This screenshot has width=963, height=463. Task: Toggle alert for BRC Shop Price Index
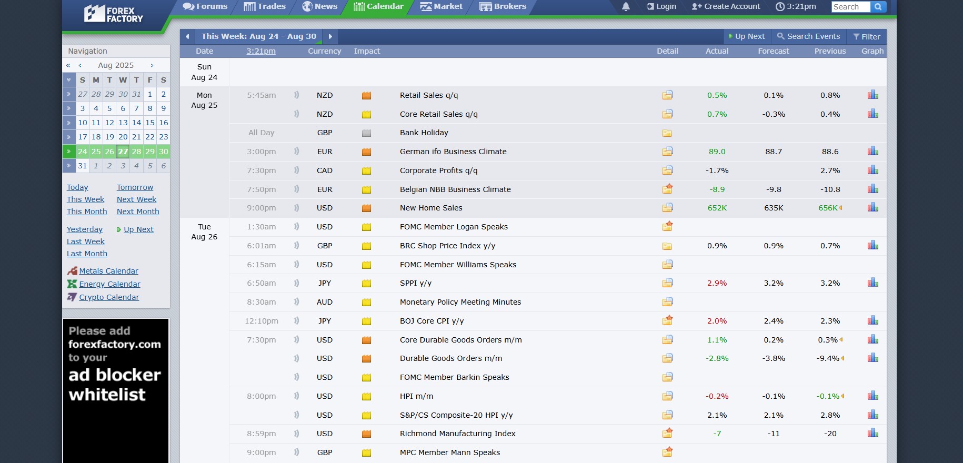(x=296, y=246)
